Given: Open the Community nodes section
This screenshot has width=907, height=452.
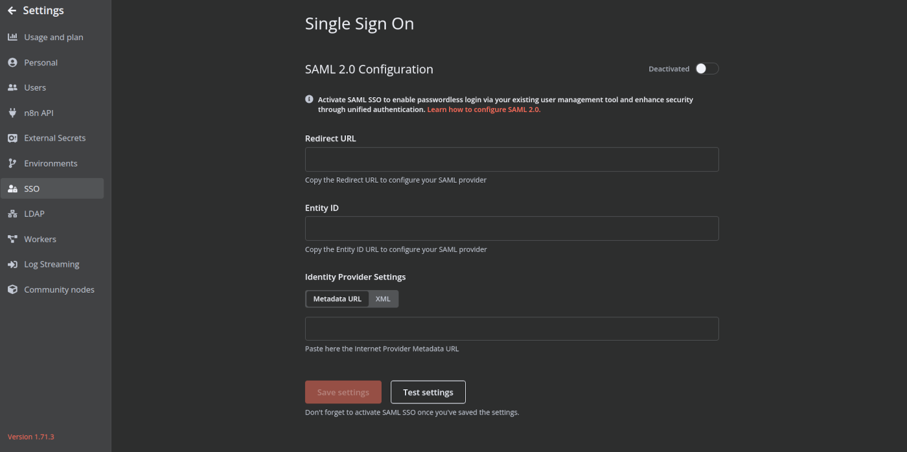Looking at the screenshot, I should point(59,289).
